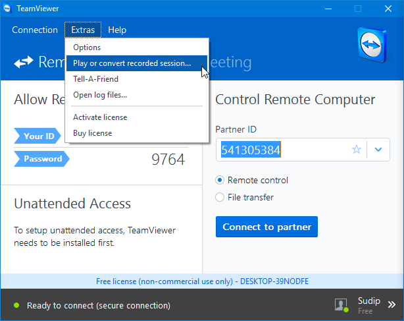Viewport: 404px width, 321px height.
Task: Select Activate license menu entry
Action: click(x=137, y=117)
